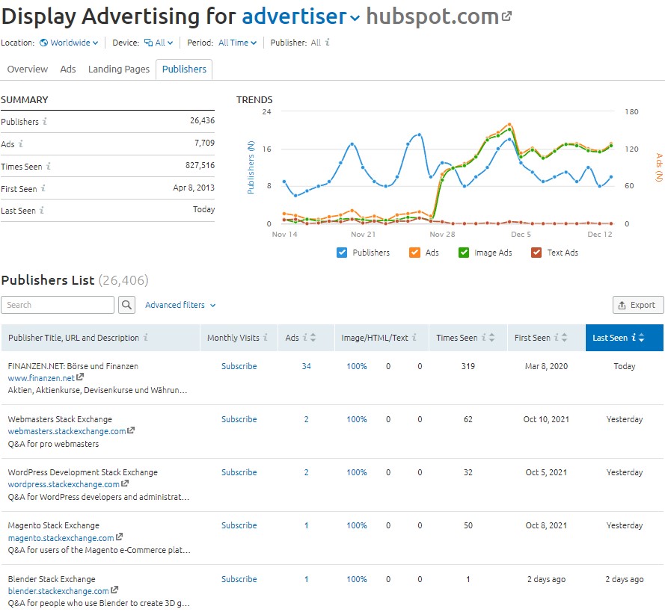Open external link icon for www.finanzen.net

pyautogui.click(x=80, y=377)
